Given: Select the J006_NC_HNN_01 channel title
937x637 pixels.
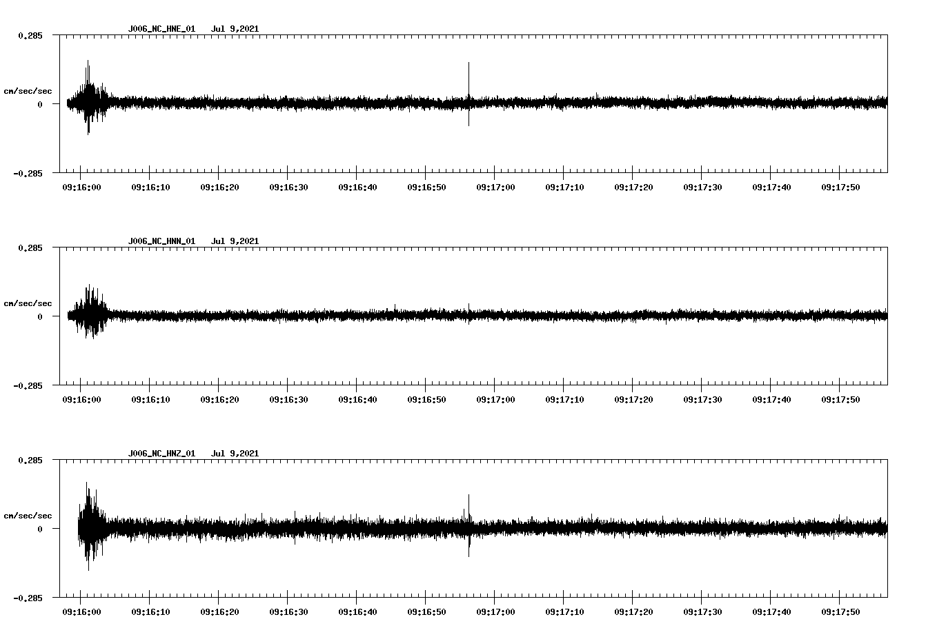Looking at the screenshot, I should point(161,241).
